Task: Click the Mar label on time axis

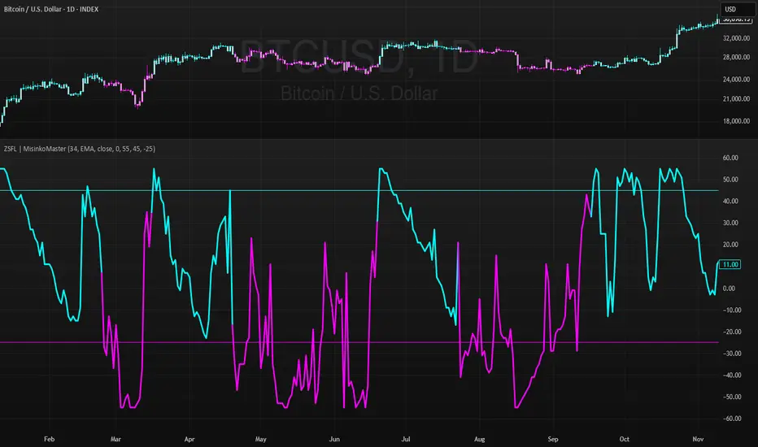Action: pyautogui.click(x=115, y=439)
